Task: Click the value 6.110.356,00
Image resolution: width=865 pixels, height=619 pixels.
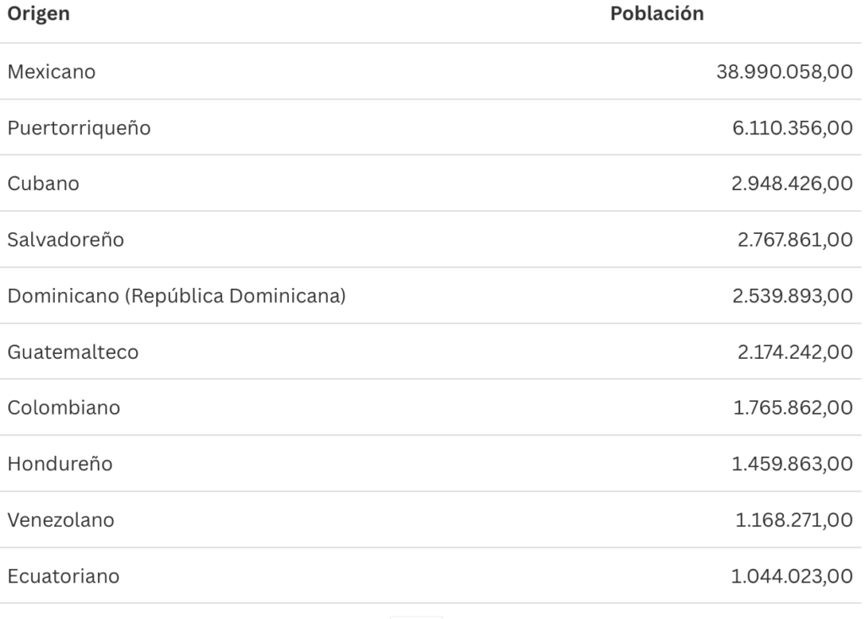Action: click(x=792, y=128)
